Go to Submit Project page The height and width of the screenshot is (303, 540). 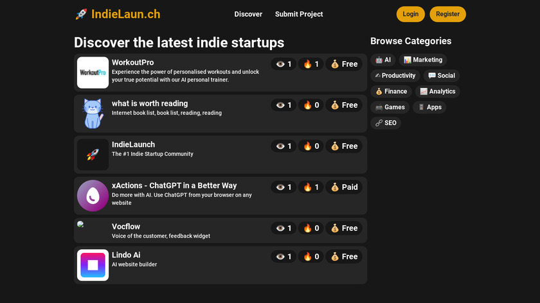coord(299,14)
